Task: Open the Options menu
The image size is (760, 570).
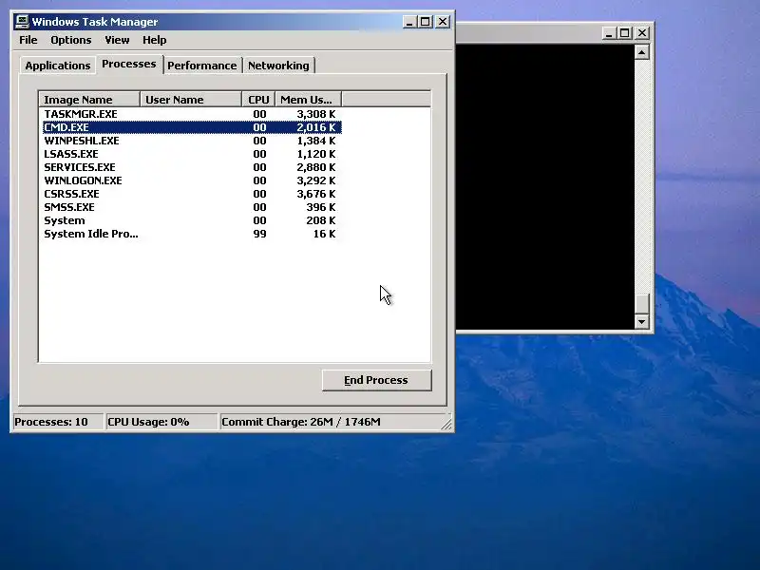Action: coord(70,40)
